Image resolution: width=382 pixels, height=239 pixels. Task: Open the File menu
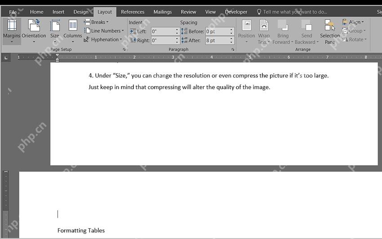click(x=13, y=12)
